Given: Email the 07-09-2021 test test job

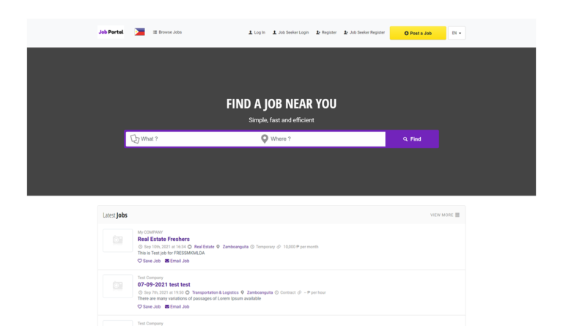Looking at the screenshot, I should click(177, 307).
